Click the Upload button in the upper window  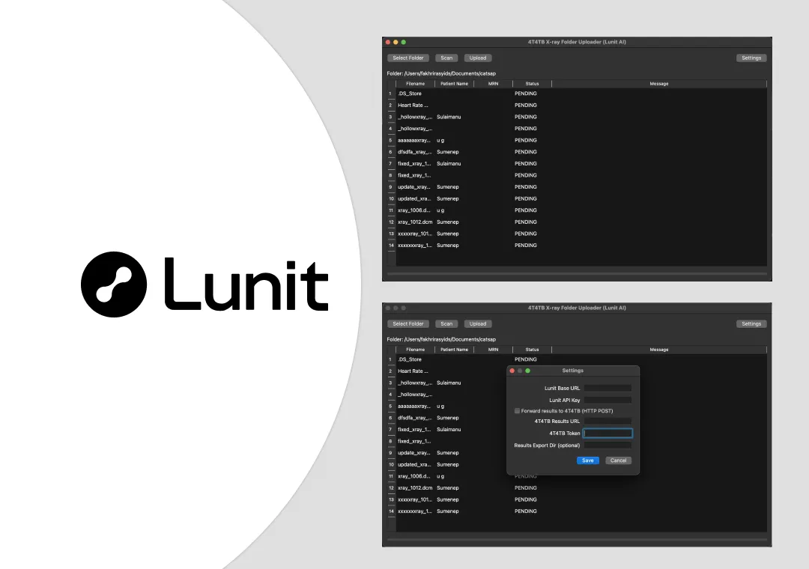pos(478,58)
